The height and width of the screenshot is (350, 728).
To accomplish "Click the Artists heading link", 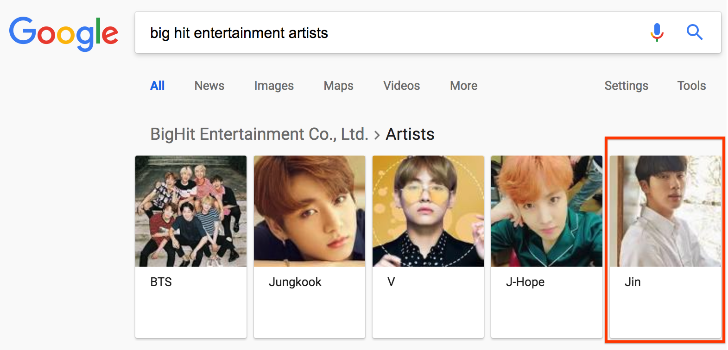I will pos(410,134).
